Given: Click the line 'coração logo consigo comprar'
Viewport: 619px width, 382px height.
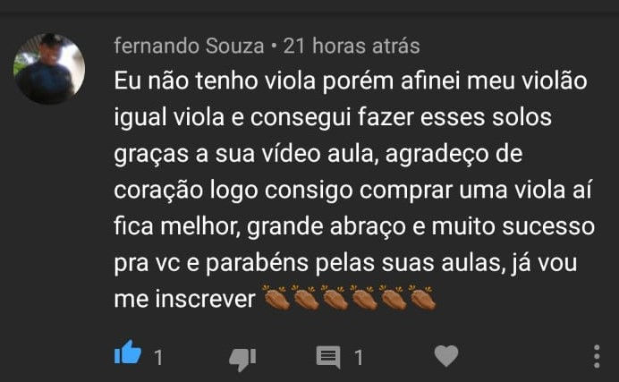Looking at the screenshot, I should [353, 191].
